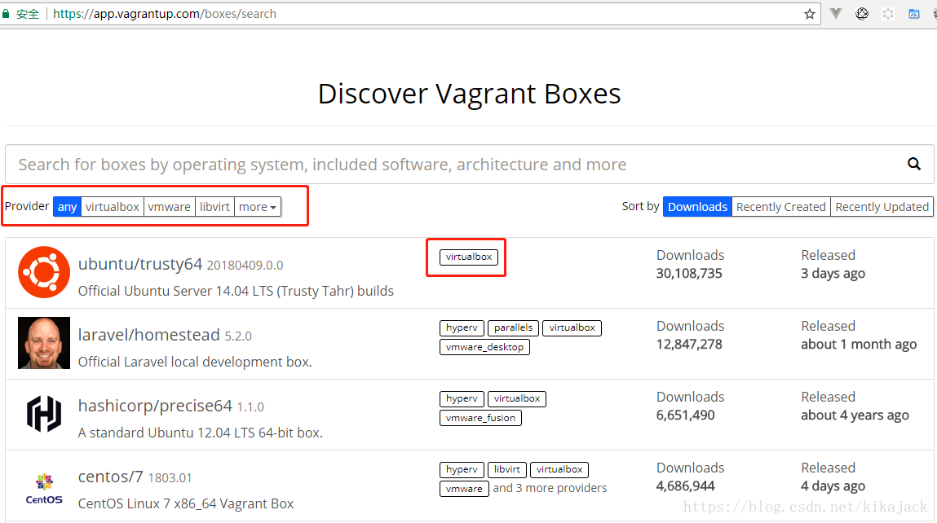Open the Ubuntu logo thumbnail
The width and height of the screenshot is (937, 523).
point(43,271)
